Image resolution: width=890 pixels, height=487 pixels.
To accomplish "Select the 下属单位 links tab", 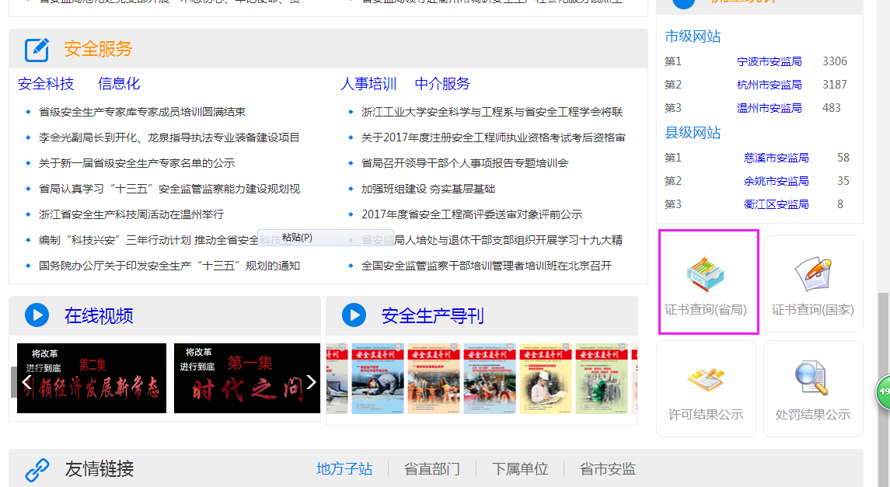I will (520, 469).
